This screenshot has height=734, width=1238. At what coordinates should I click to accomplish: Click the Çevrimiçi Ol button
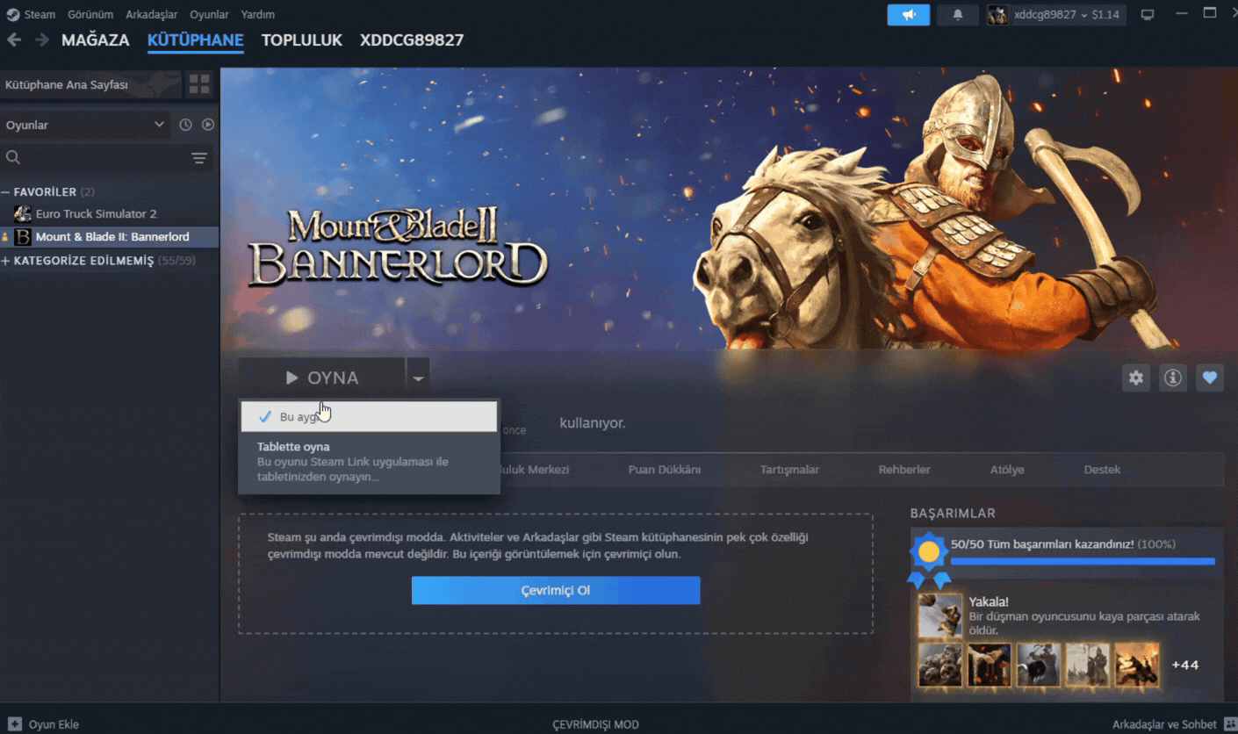(556, 590)
